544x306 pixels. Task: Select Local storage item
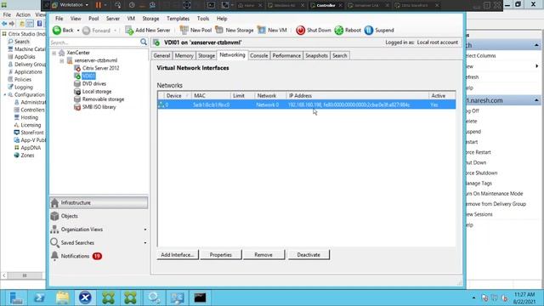pos(97,92)
